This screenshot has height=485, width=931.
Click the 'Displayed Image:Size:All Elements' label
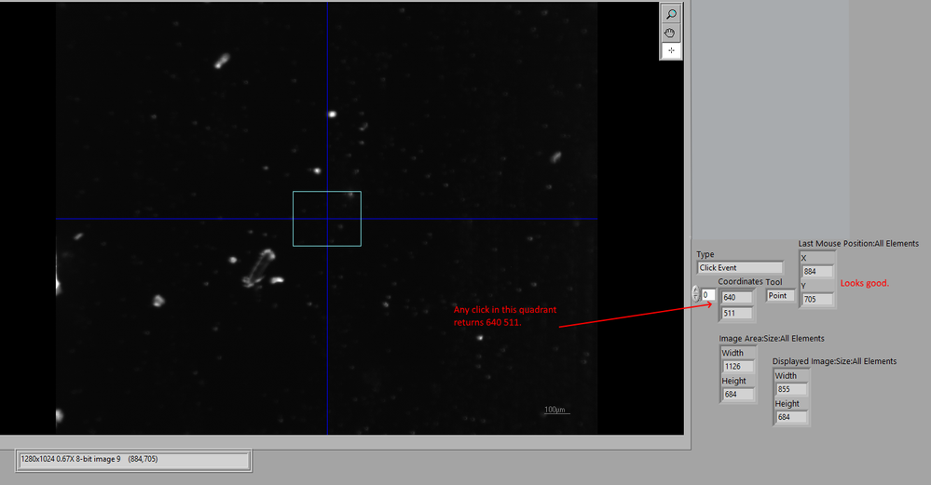pyautogui.click(x=834, y=361)
